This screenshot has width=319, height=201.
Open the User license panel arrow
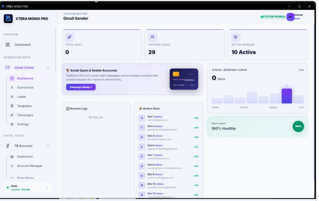[47, 188]
